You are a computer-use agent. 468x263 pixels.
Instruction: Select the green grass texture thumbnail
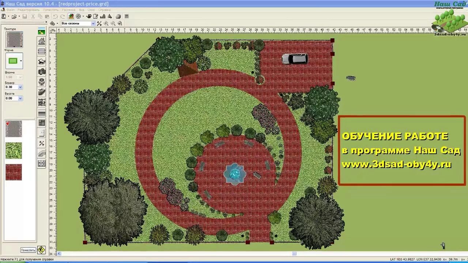(x=14, y=150)
